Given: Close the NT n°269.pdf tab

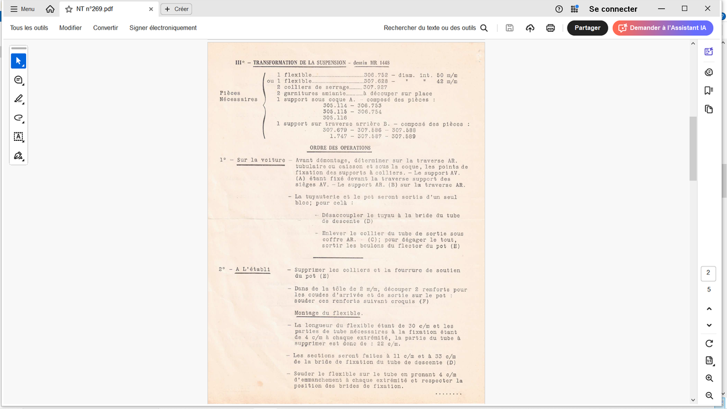Looking at the screenshot, I should [151, 9].
